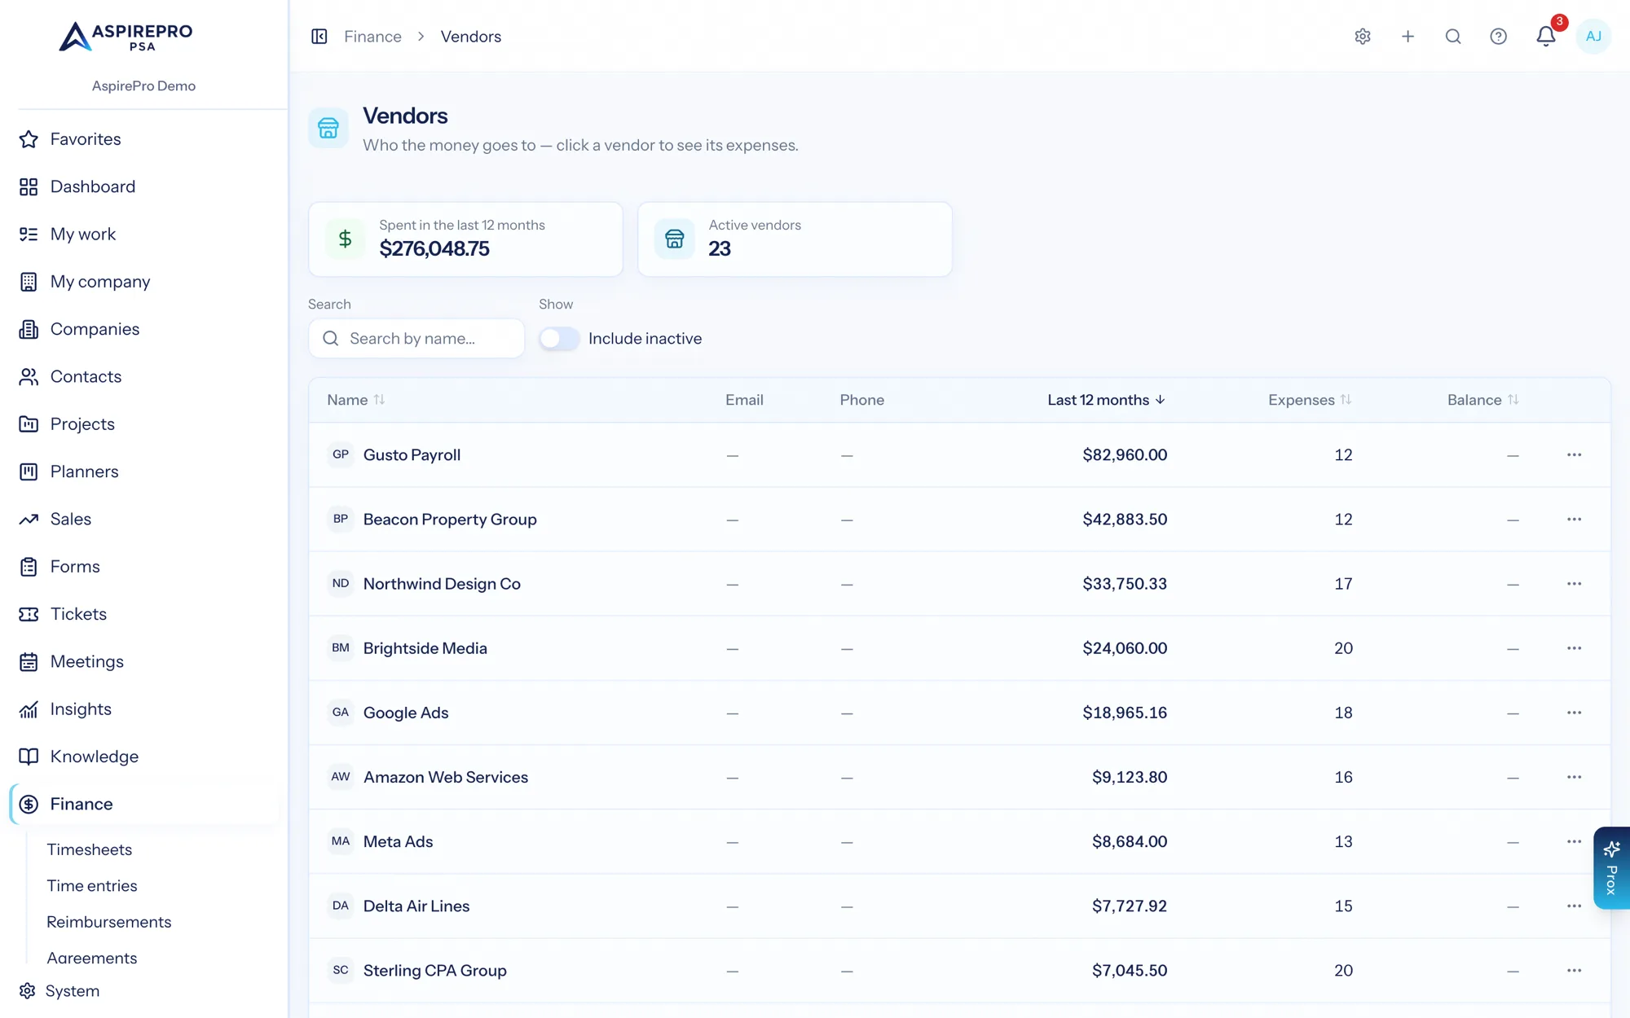The image size is (1630, 1018).
Task: Sort by Last 12 months column
Action: (x=1107, y=400)
